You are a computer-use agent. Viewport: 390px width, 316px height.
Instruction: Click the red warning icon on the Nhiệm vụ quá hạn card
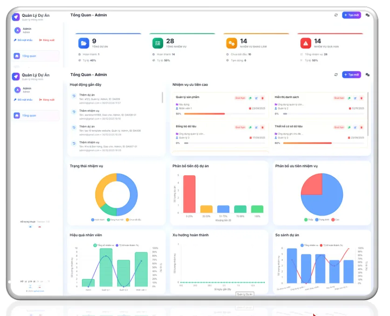(306, 43)
